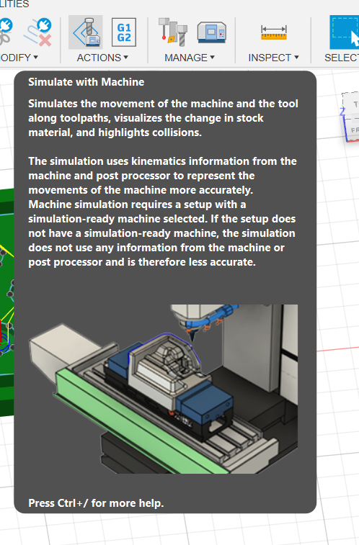
Task: Click the CNC machine preview image
Action: (x=163, y=389)
